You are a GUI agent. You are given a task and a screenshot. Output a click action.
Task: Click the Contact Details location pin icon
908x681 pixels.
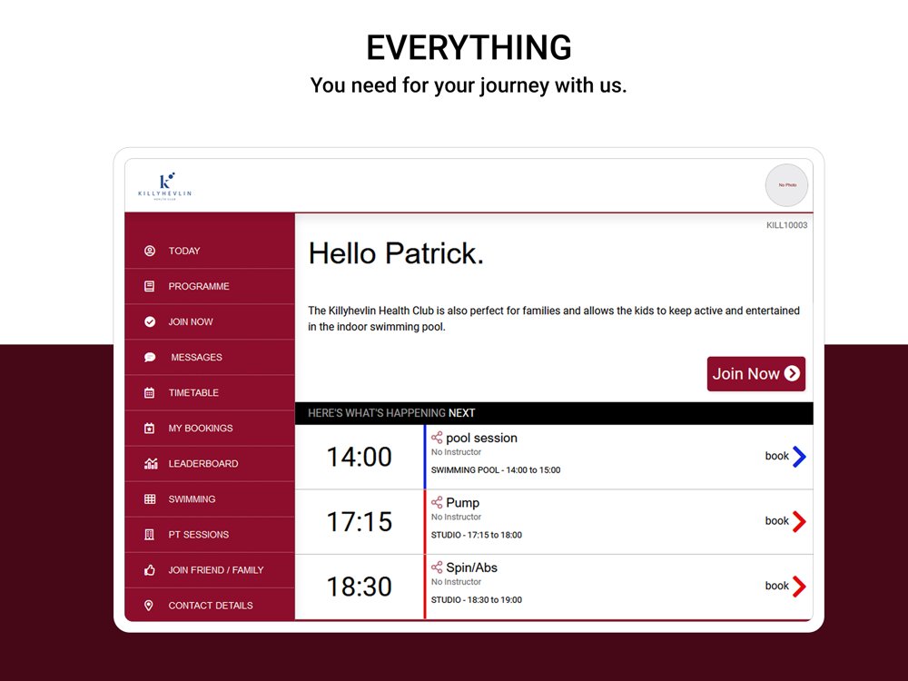click(149, 605)
